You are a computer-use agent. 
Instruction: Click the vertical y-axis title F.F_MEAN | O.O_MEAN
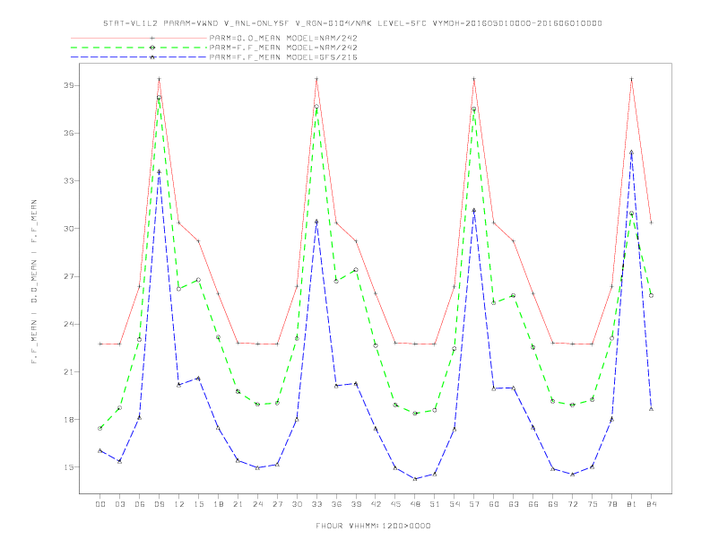34,282
